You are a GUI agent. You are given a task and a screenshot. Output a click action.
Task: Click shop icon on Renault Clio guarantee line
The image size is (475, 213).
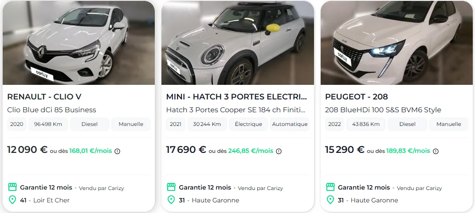tap(12, 187)
